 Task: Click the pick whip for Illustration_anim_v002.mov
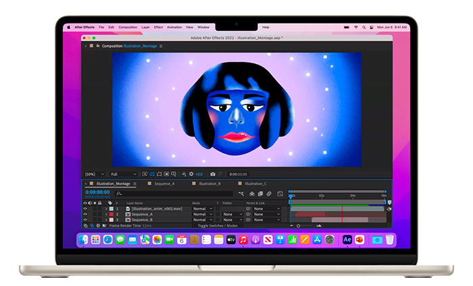(x=248, y=208)
